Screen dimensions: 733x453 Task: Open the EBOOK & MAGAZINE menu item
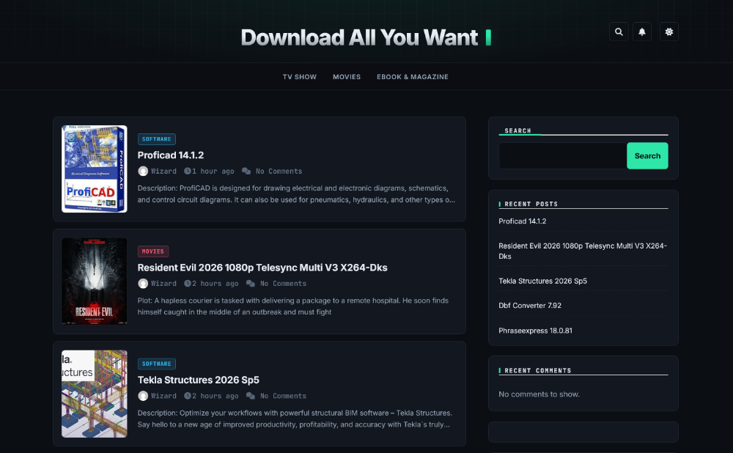(413, 77)
